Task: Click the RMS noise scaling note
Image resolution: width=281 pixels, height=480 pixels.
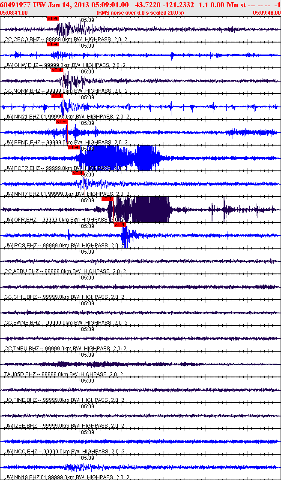Action: coord(140,12)
